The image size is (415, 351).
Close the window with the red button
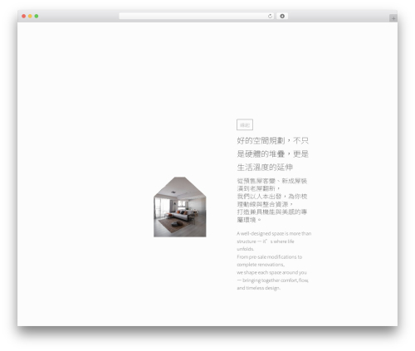[x=24, y=17]
